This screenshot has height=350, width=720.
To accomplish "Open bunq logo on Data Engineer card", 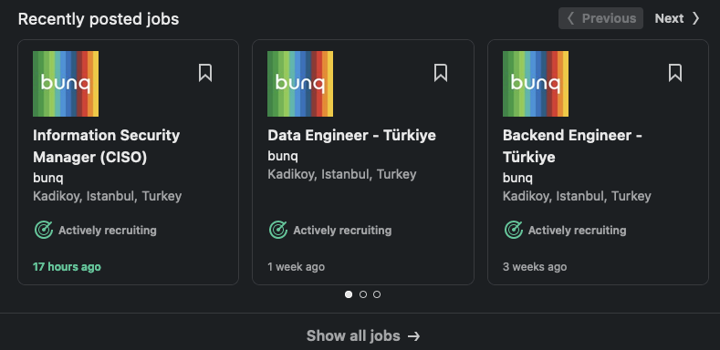I will pos(300,84).
